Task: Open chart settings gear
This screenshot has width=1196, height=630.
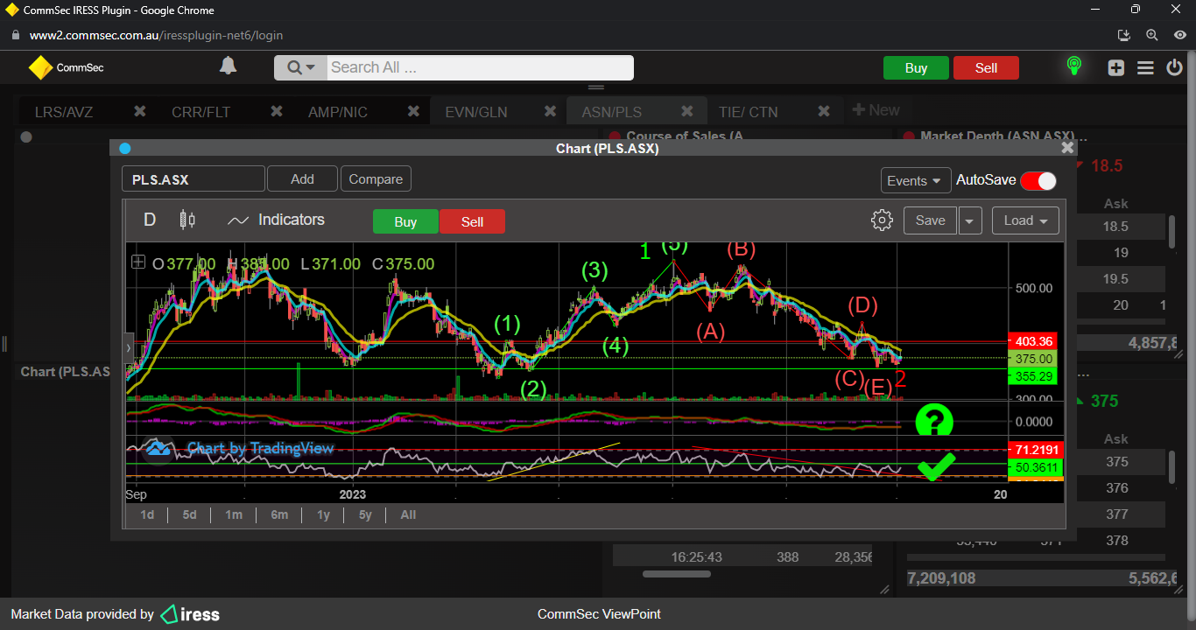Action: coord(882,220)
